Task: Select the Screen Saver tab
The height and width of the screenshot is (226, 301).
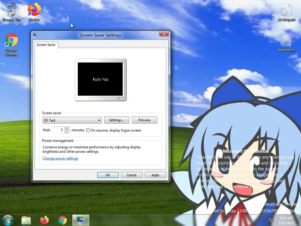Action: coord(46,45)
